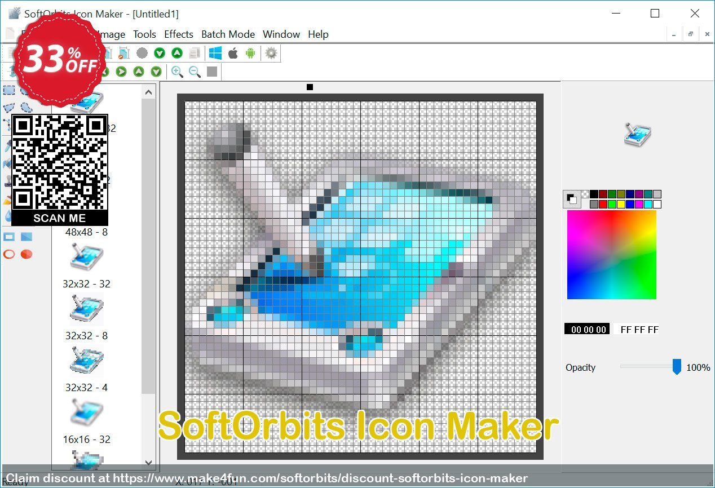The image size is (715, 488).
Task: Zoom in with the plus magnifier
Action: 177,72
